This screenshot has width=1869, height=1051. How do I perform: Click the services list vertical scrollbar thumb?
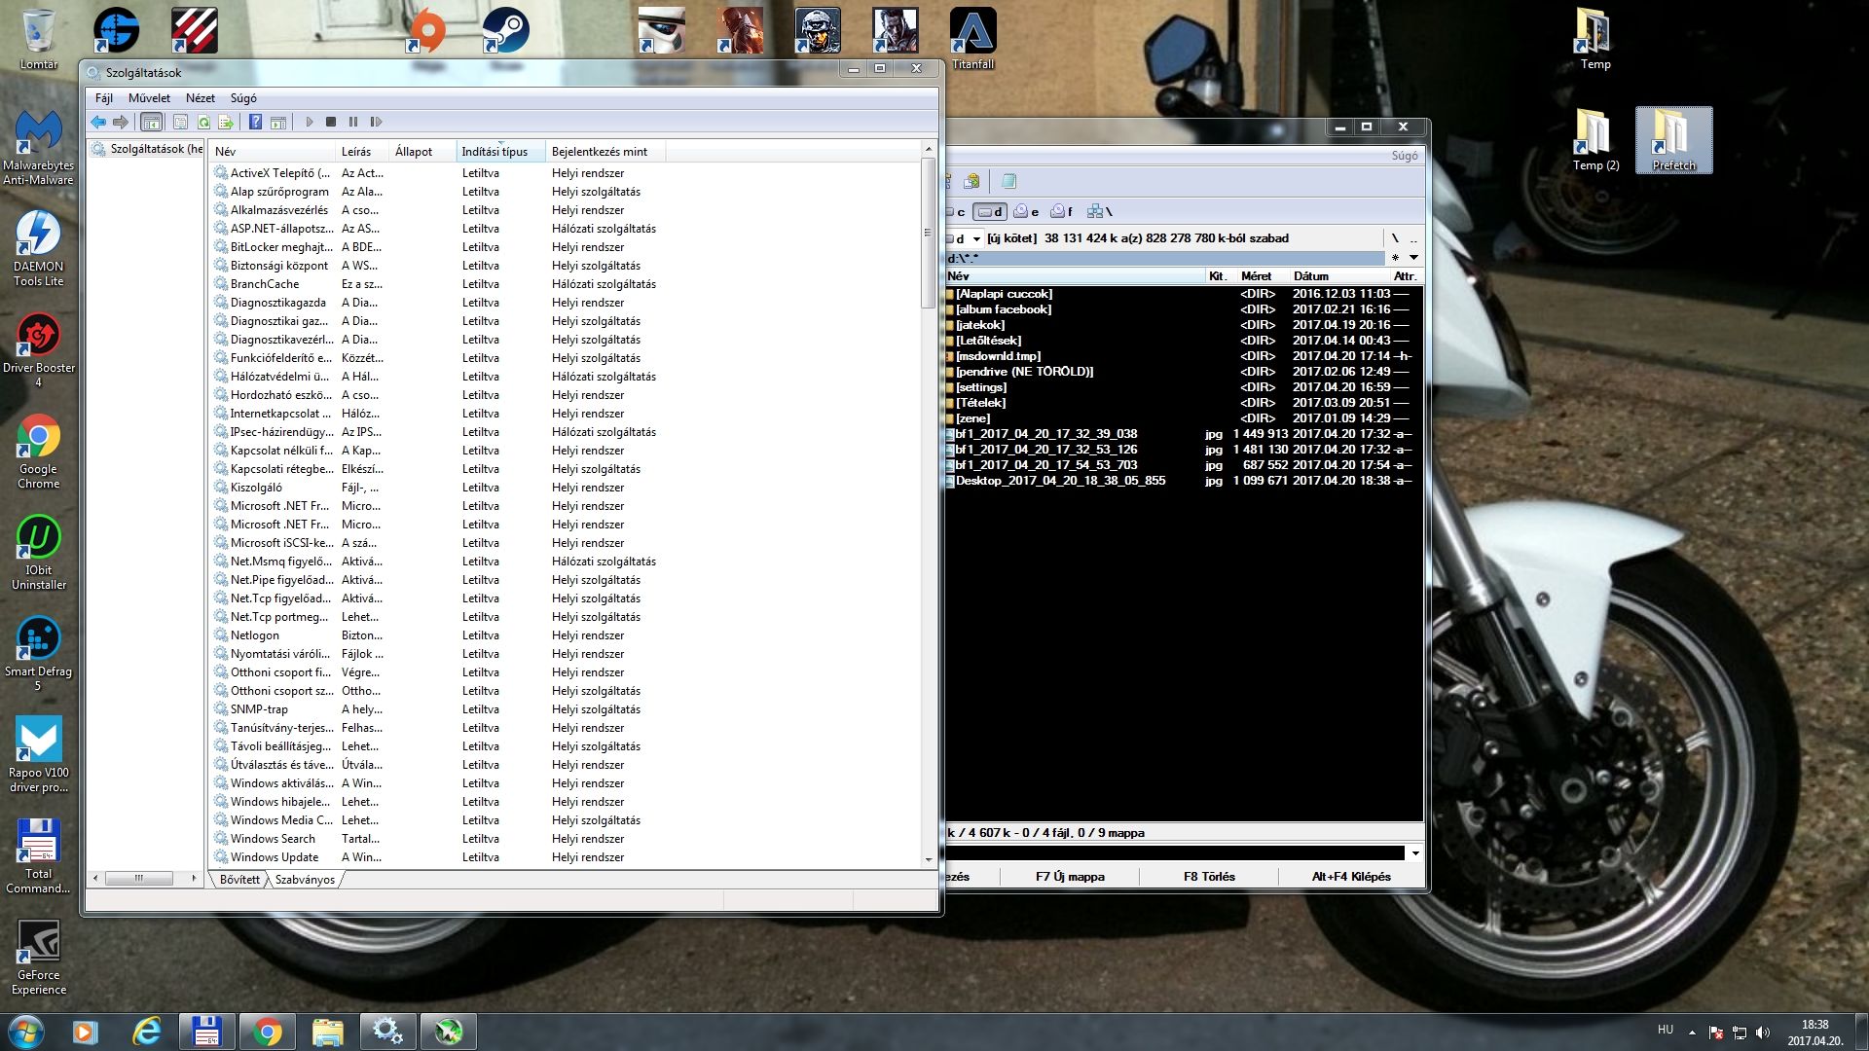click(928, 234)
